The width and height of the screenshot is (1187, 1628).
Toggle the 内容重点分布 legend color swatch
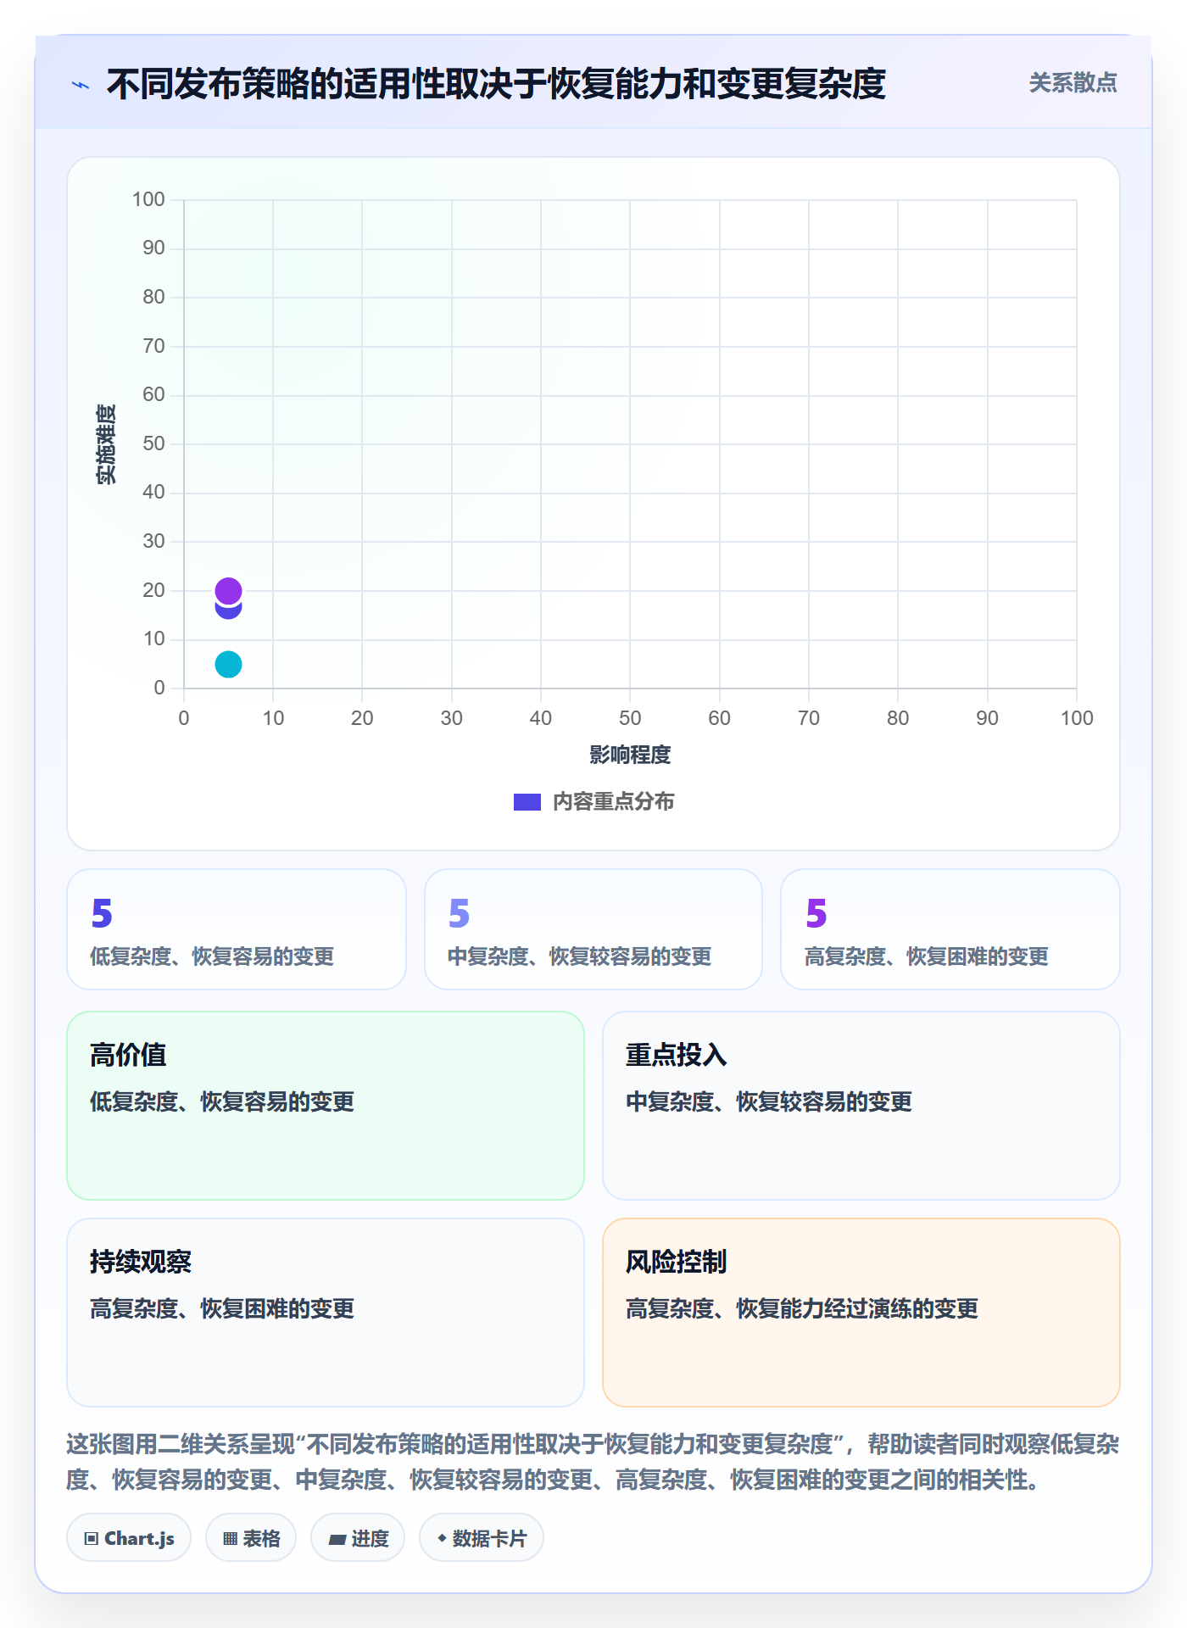click(527, 801)
